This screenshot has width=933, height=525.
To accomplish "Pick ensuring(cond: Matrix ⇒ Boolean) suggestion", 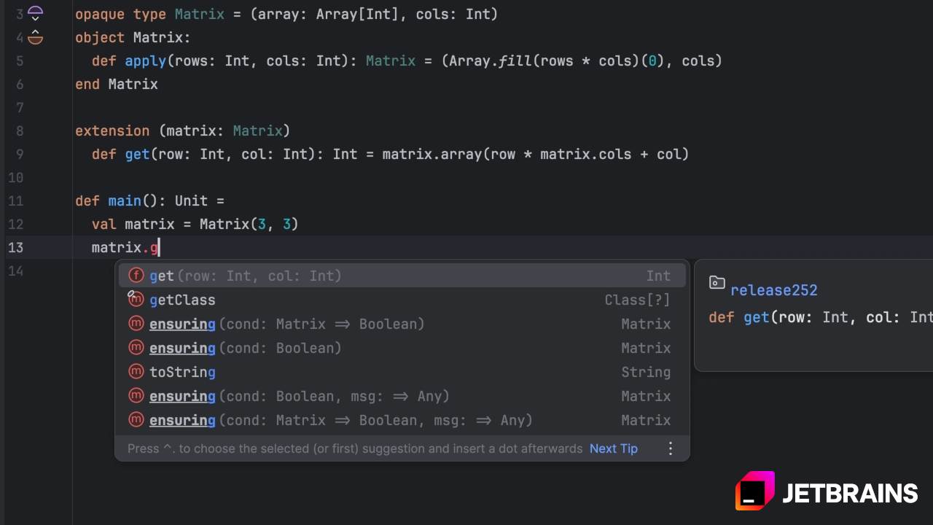I will [402, 324].
